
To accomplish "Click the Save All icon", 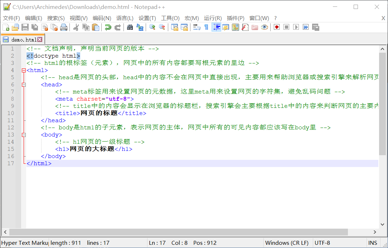I will (34, 27).
